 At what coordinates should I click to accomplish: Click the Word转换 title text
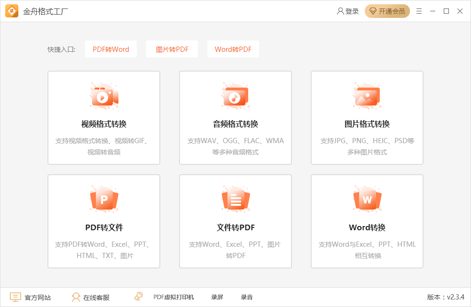coord(367,227)
